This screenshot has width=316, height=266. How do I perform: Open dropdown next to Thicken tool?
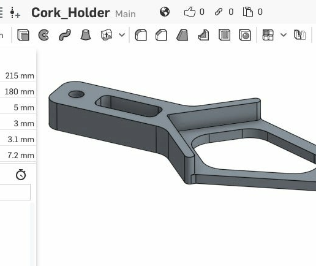122,35
